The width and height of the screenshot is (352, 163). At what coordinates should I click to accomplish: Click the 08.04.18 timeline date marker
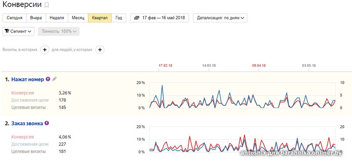pos(259,66)
